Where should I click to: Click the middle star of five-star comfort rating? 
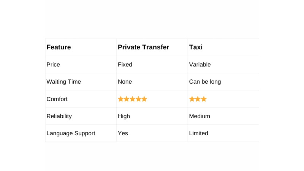point(133,99)
